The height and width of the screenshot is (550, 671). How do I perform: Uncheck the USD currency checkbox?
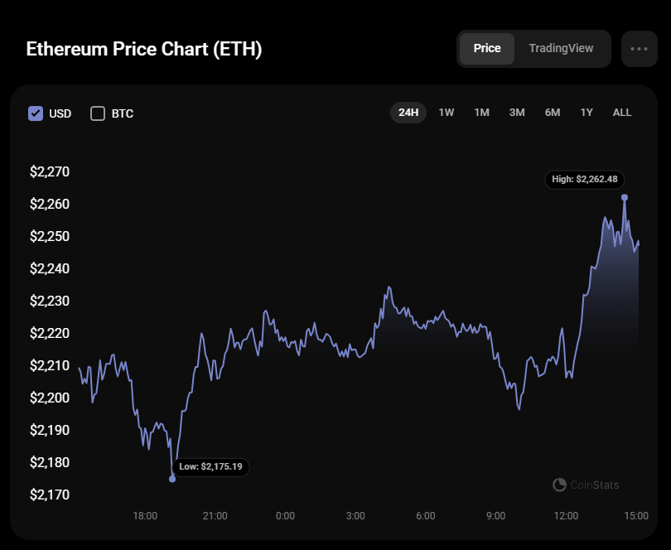click(x=35, y=113)
